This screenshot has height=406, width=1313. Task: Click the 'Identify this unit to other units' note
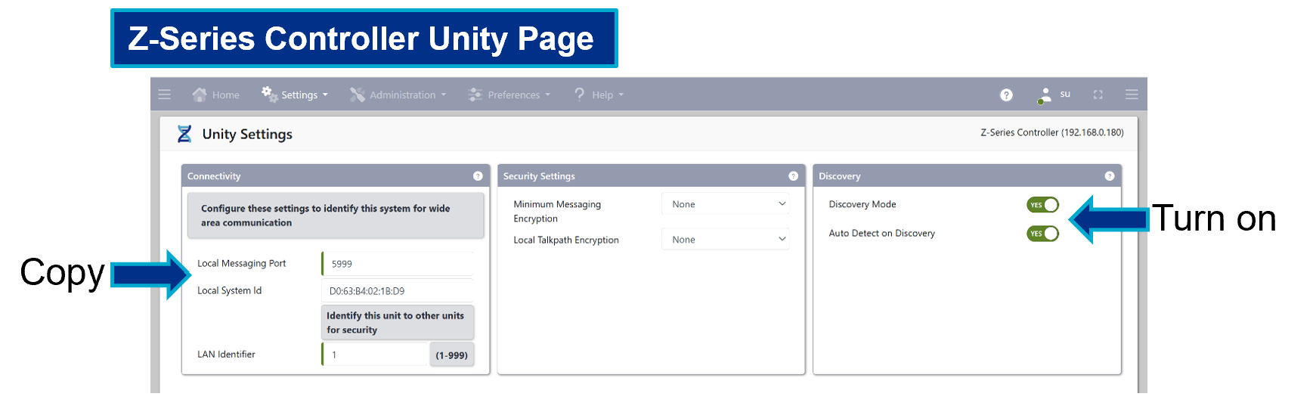(398, 323)
